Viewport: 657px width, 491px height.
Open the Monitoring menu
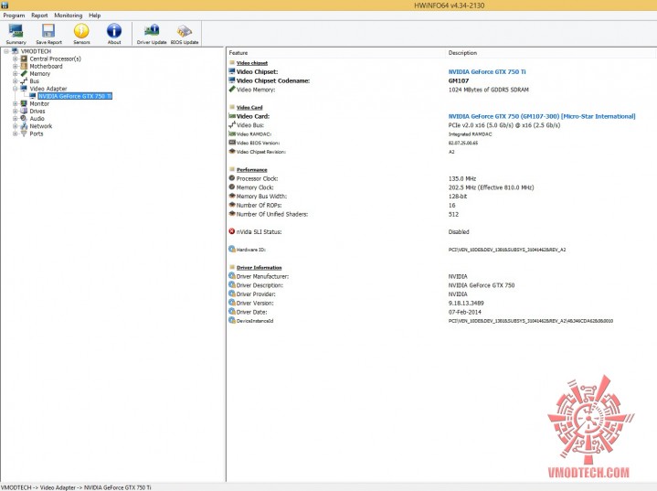click(69, 16)
